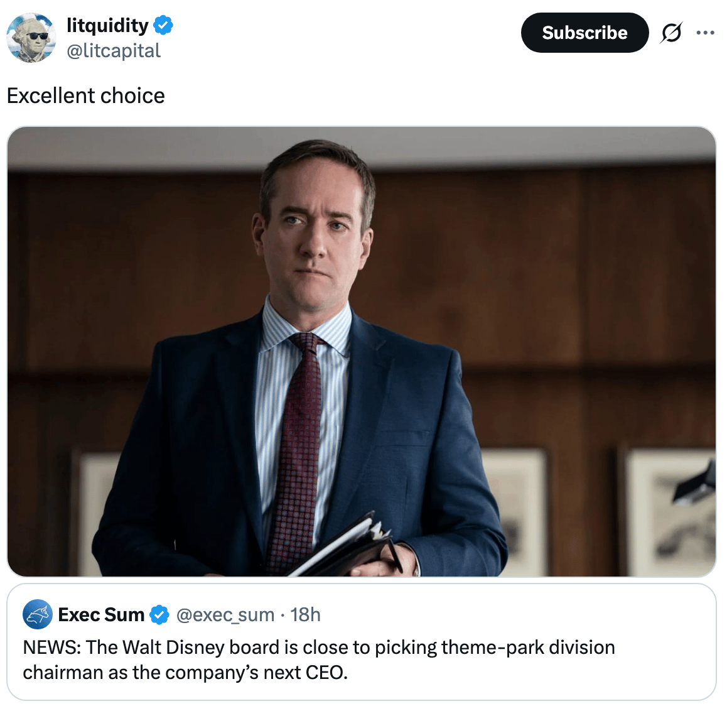Open the three-dot more options menu
This screenshot has width=727, height=711.
(705, 33)
